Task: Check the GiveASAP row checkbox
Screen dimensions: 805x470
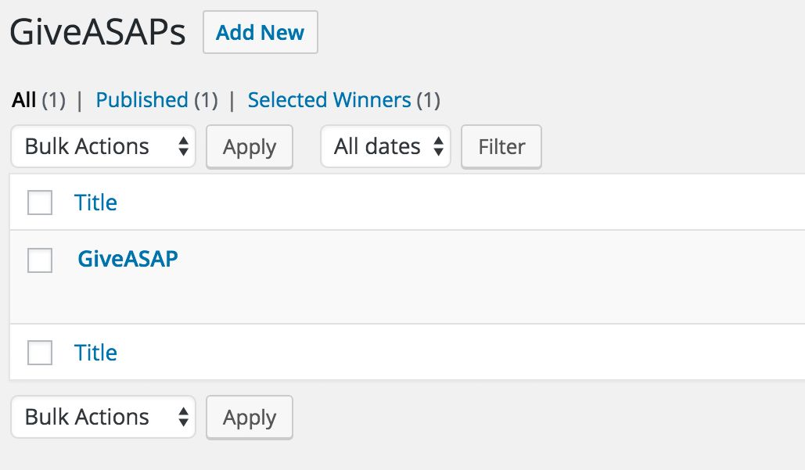Action: click(40, 260)
